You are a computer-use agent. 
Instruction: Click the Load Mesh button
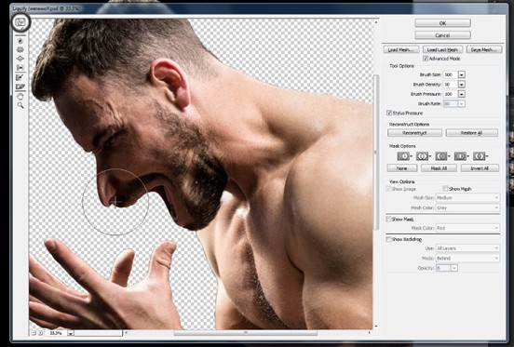pyautogui.click(x=401, y=49)
